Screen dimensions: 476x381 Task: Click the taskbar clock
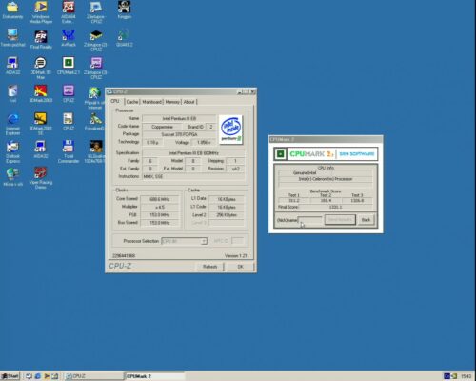pyautogui.click(x=466, y=376)
